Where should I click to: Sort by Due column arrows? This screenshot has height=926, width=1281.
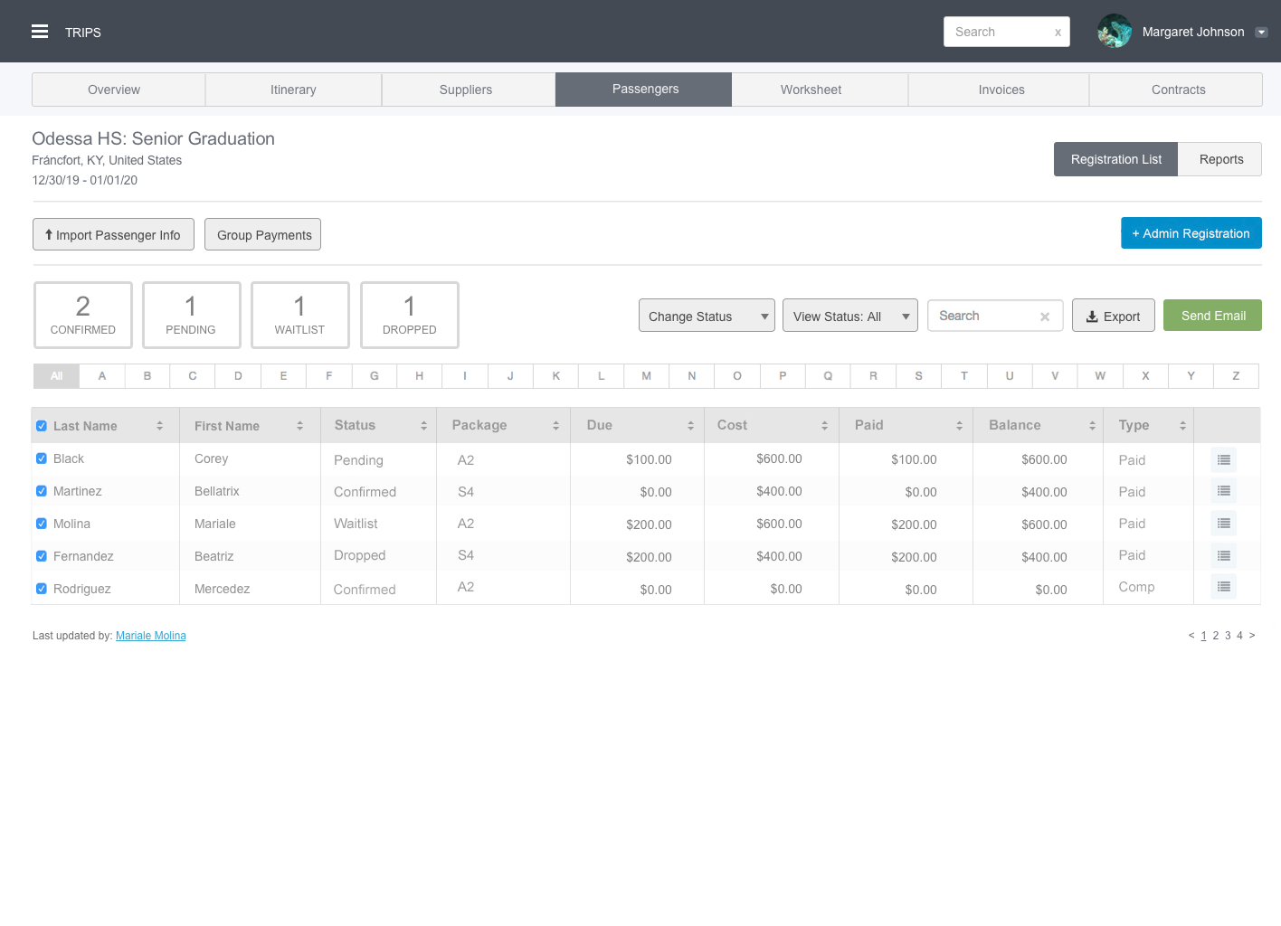pos(690,426)
